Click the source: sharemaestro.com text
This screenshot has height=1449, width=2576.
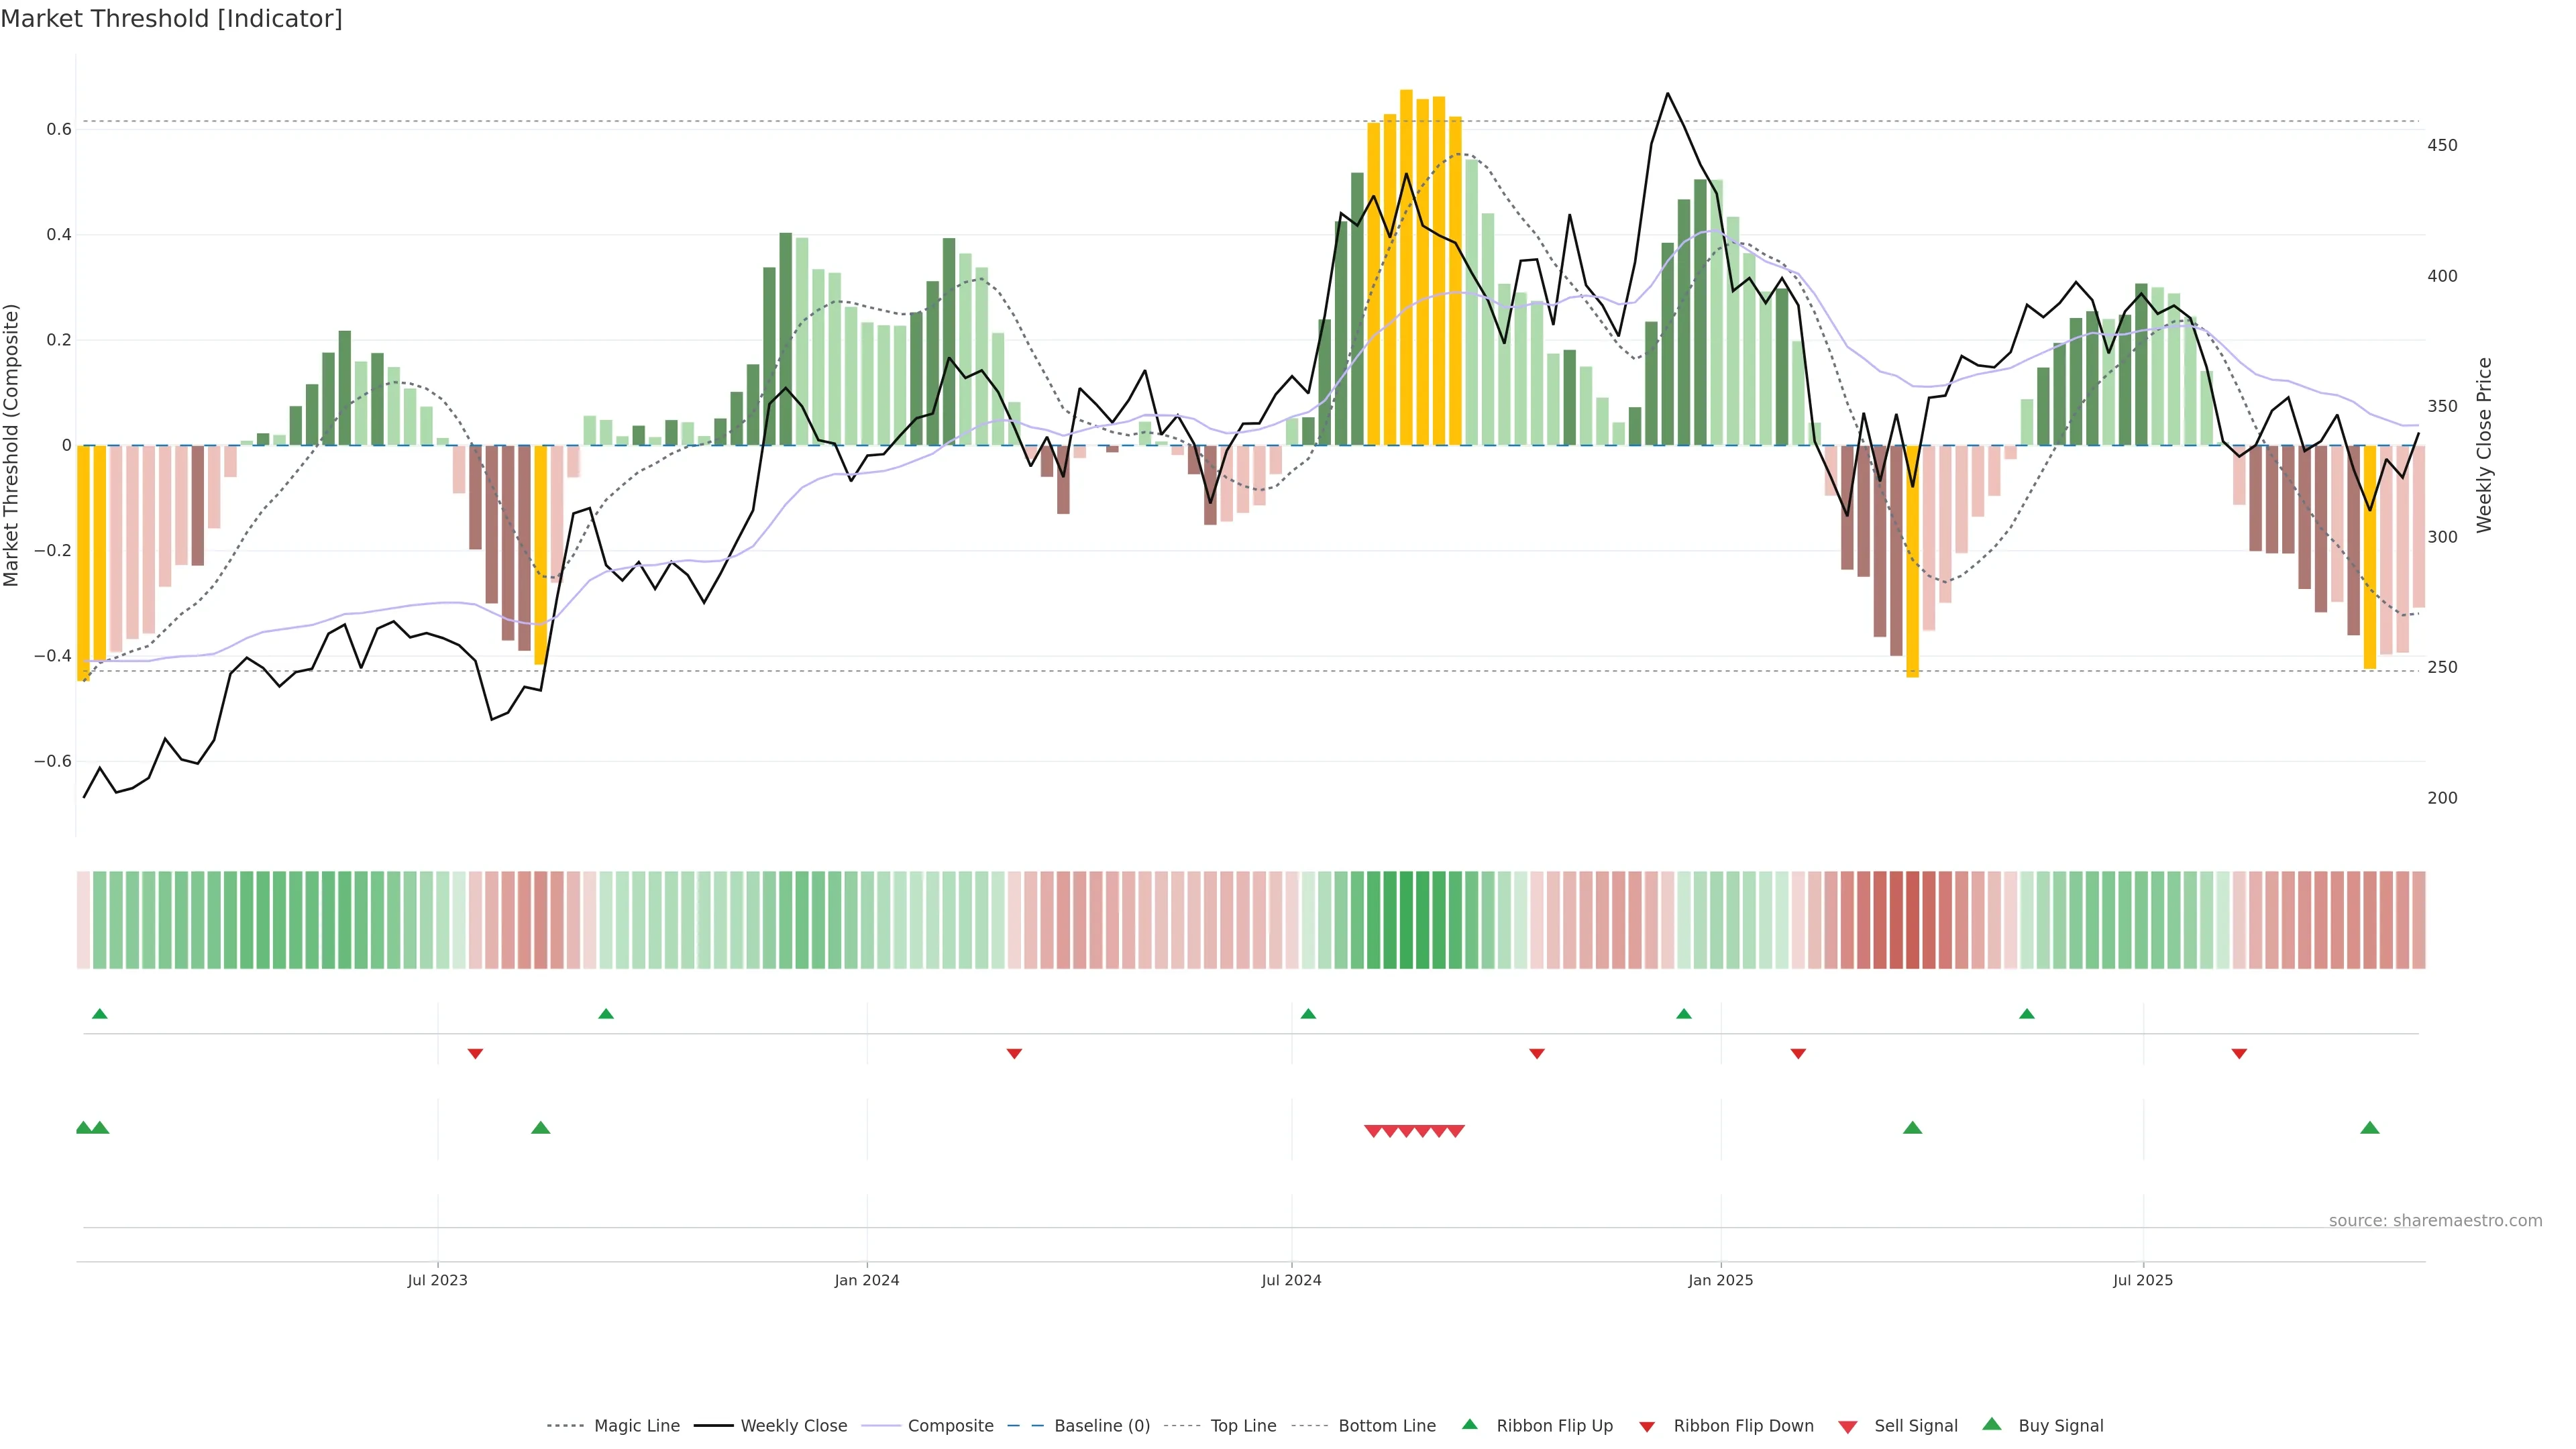(2435, 1220)
